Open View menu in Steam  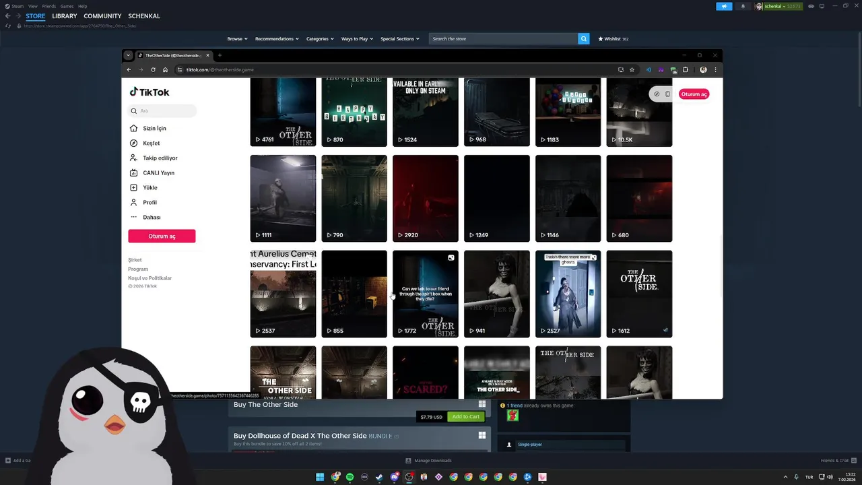tap(32, 6)
